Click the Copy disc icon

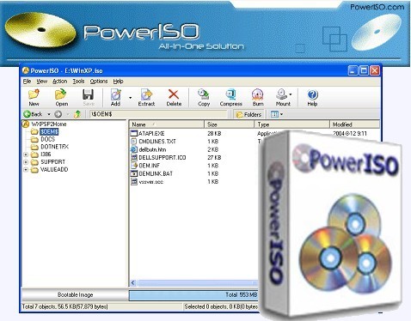[204, 94]
